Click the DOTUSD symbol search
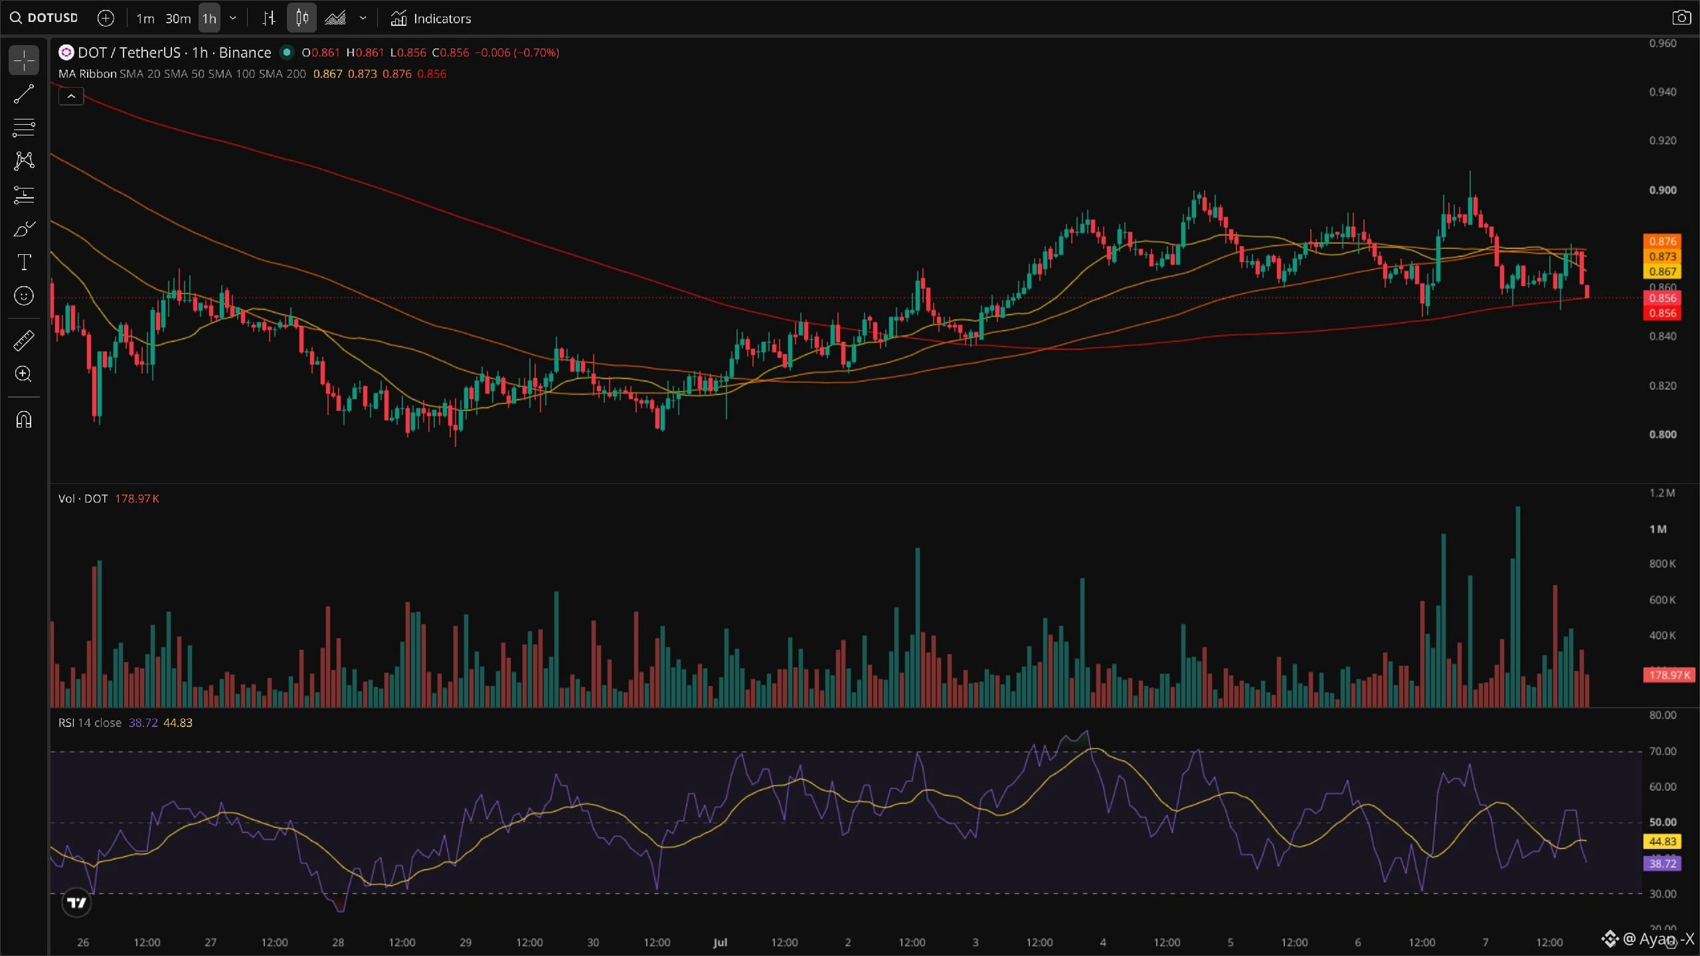 click(x=44, y=18)
